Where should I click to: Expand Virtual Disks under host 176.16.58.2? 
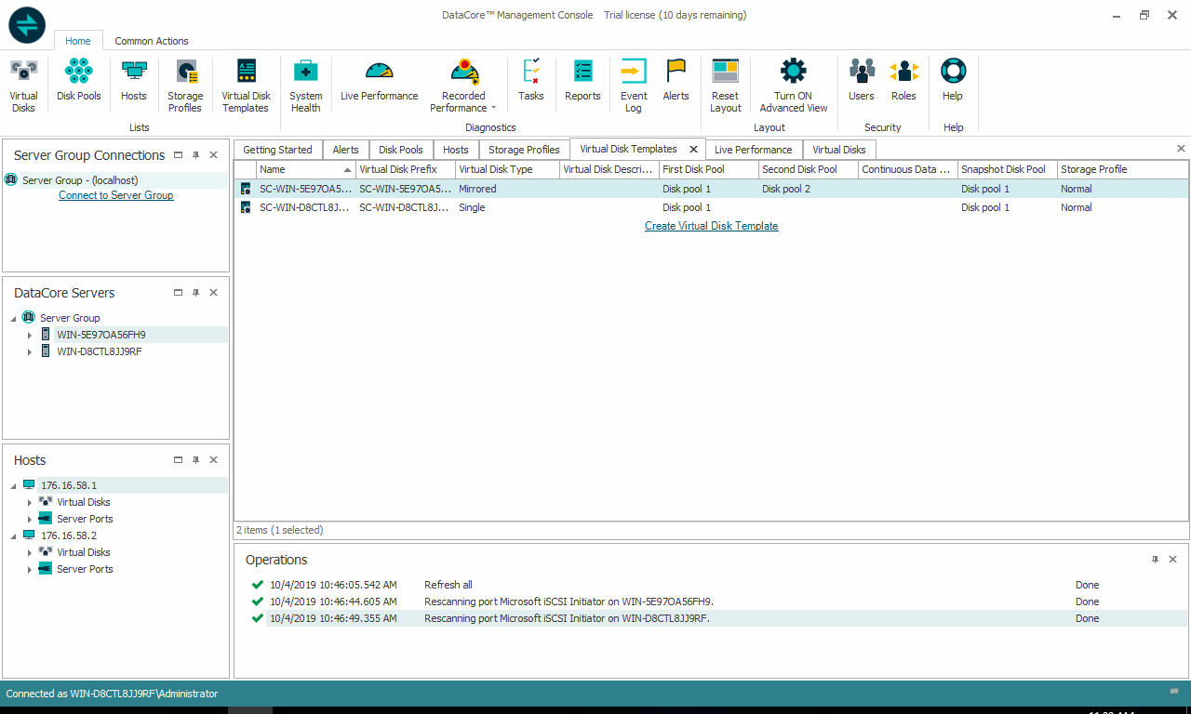[x=30, y=552]
